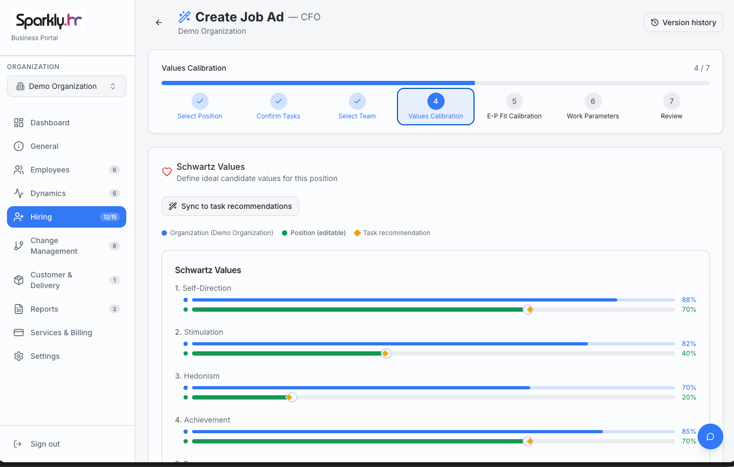Screen dimensions: 734x467
Task: Click the Self-Direction organization 88% bar
Action: 433,300
